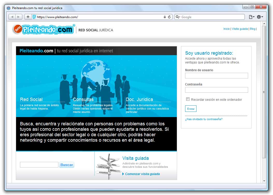This screenshot has width=273, height=195.
Task: Click the Buscar button
Action: (x=67, y=165)
